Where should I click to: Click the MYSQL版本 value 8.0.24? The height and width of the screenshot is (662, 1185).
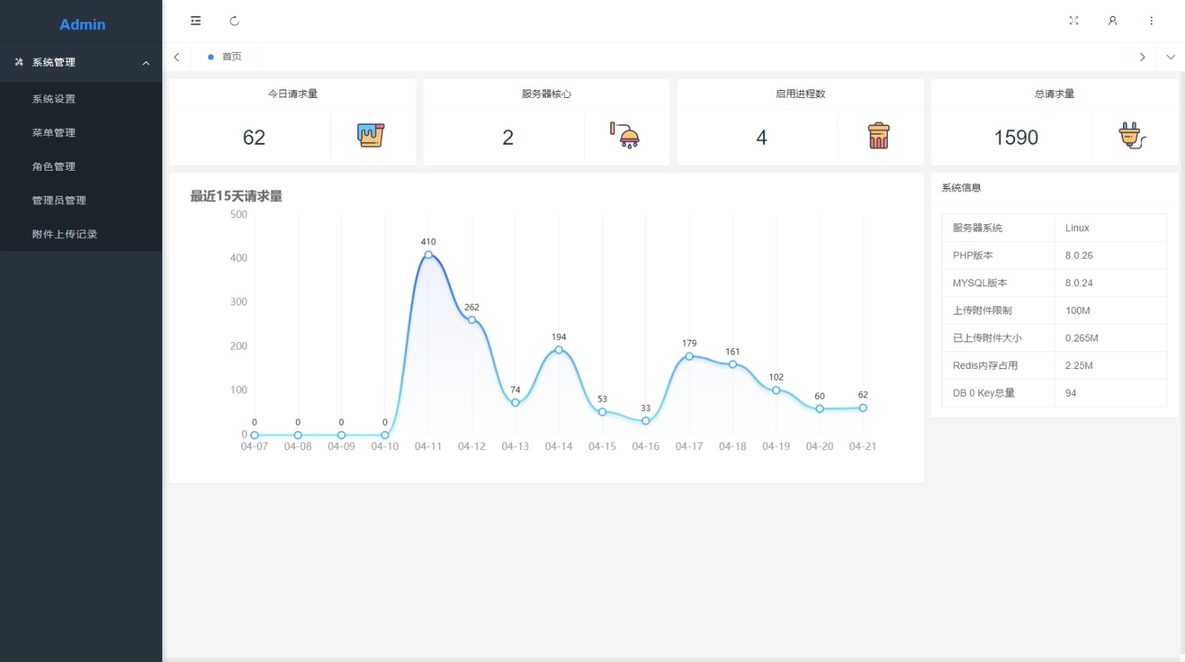1079,283
